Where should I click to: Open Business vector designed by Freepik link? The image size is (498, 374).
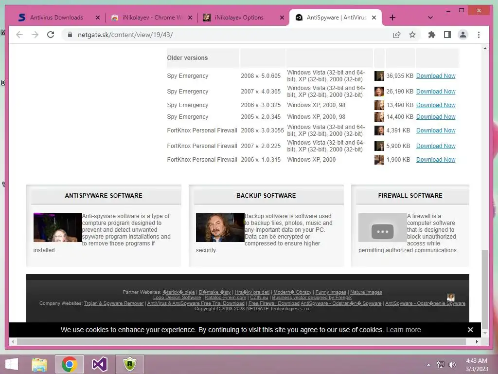(x=312, y=298)
